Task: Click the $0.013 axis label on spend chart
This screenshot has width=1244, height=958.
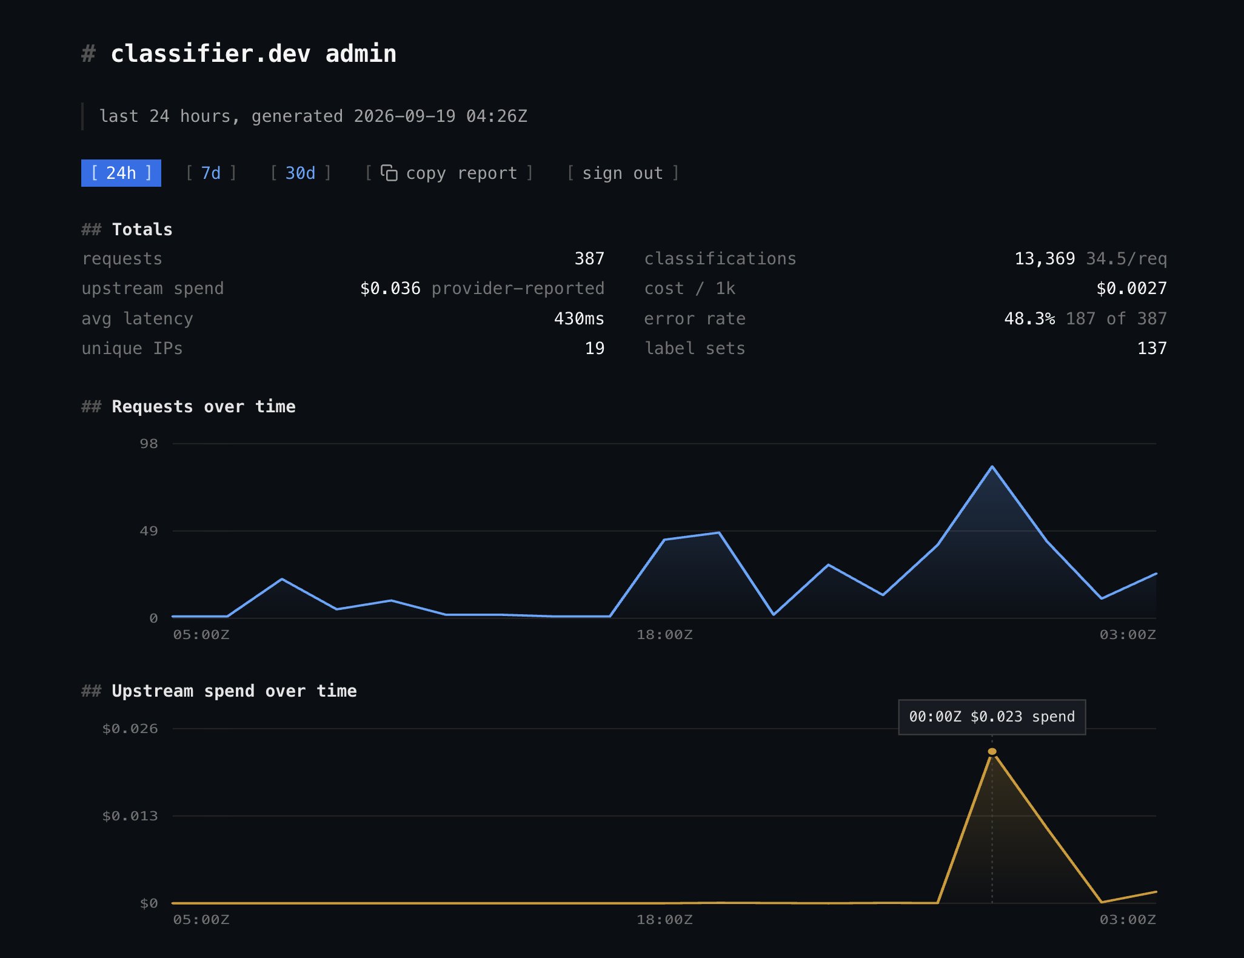Action: click(x=130, y=816)
